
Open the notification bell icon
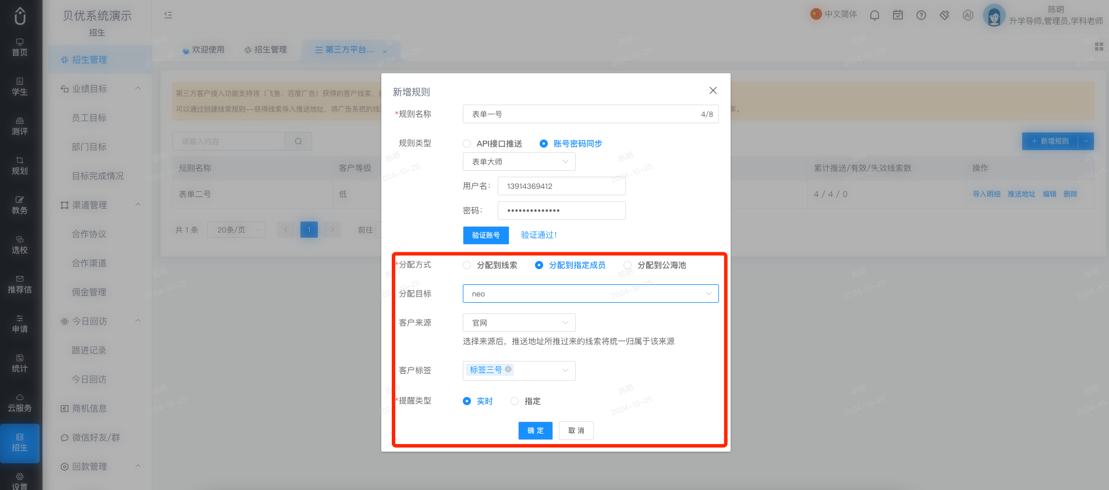click(874, 15)
